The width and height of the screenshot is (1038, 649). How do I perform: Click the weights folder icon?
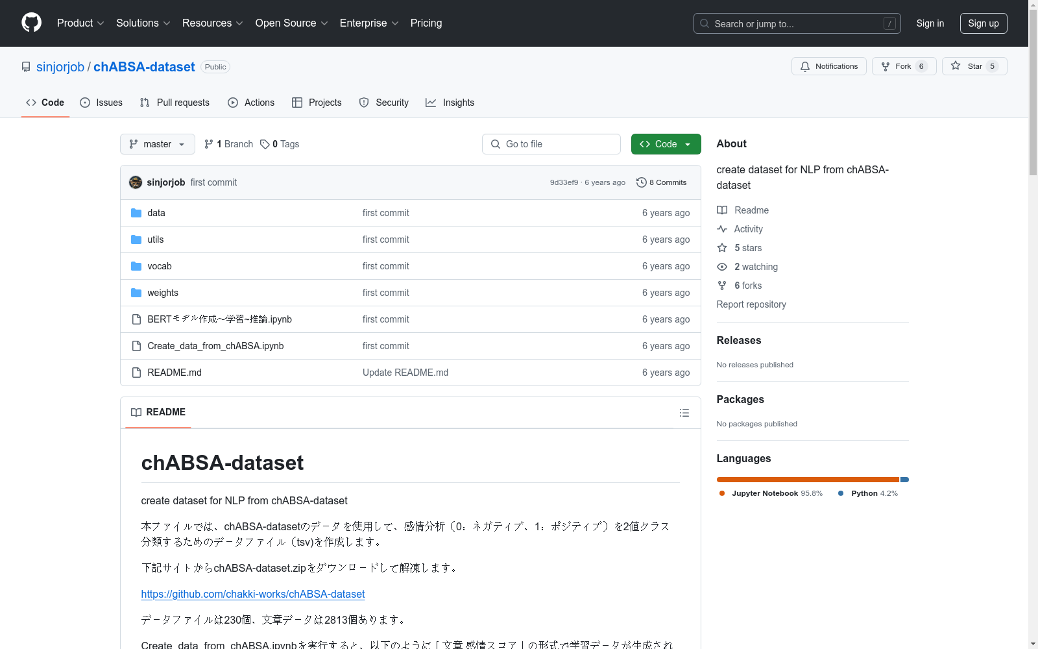[136, 293]
